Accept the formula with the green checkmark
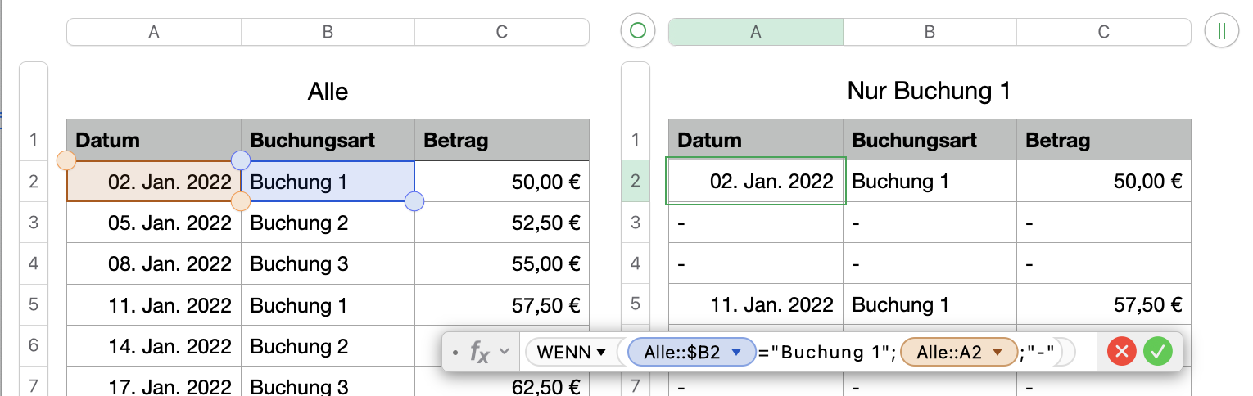This screenshot has height=396, width=1253. point(1158,352)
